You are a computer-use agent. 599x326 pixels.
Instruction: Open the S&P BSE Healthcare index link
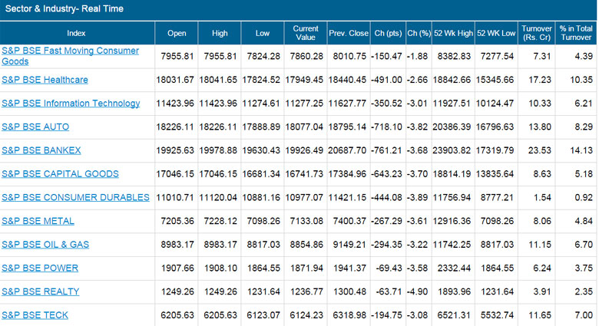45,80
